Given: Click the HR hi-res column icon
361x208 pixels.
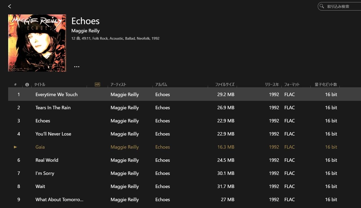Looking at the screenshot, I should pyautogui.click(x=97, y=84).
